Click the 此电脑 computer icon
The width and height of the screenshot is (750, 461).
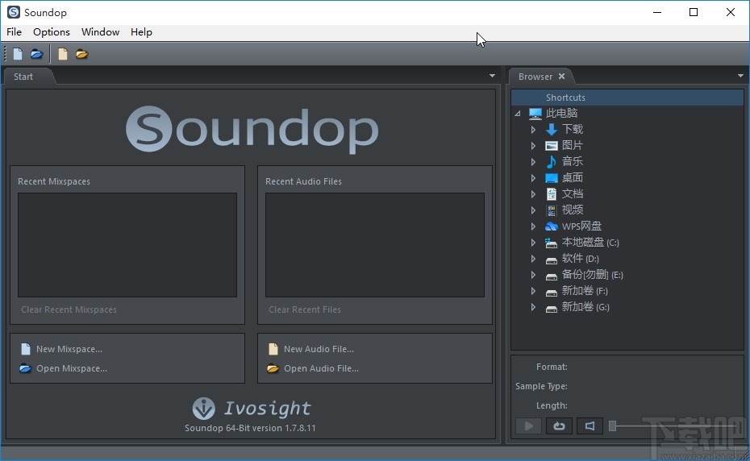[535, 114]
